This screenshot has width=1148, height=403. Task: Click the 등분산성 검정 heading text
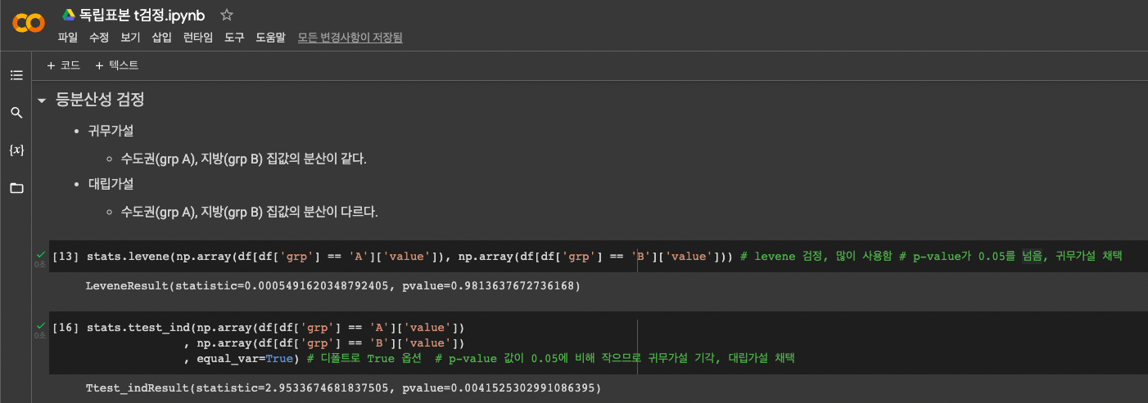click(100, 101)
